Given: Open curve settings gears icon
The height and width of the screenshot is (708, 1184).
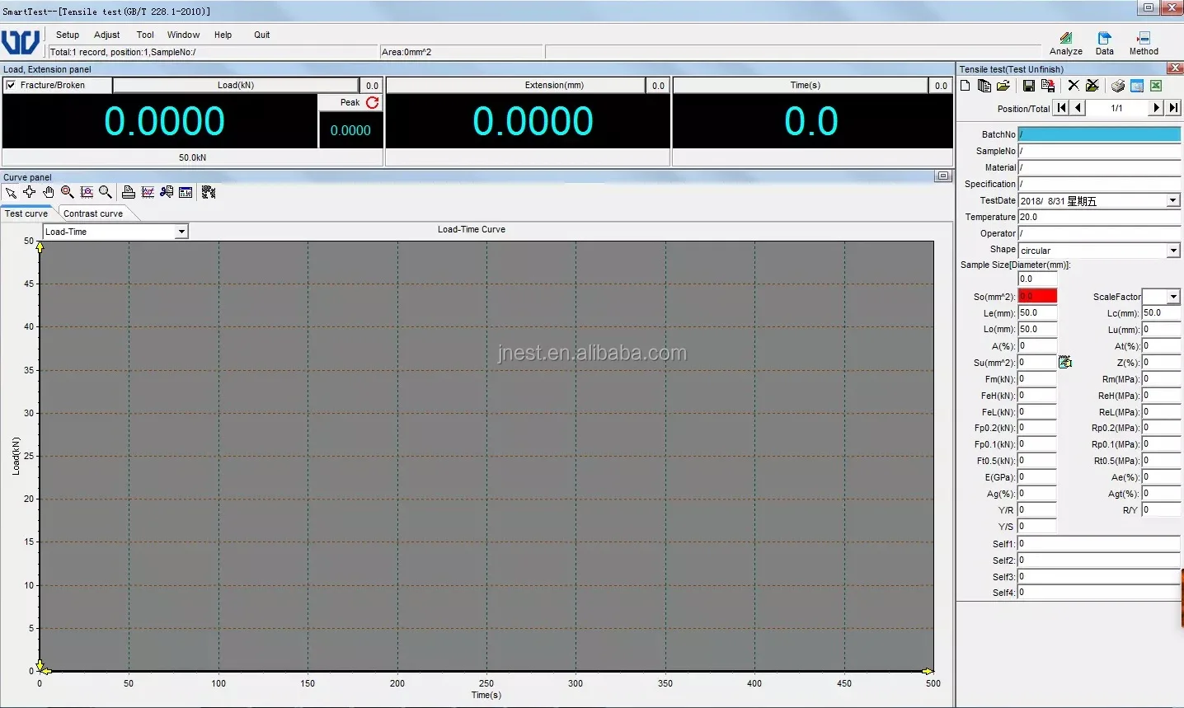Looking at the screenshot, I should 209,192.
